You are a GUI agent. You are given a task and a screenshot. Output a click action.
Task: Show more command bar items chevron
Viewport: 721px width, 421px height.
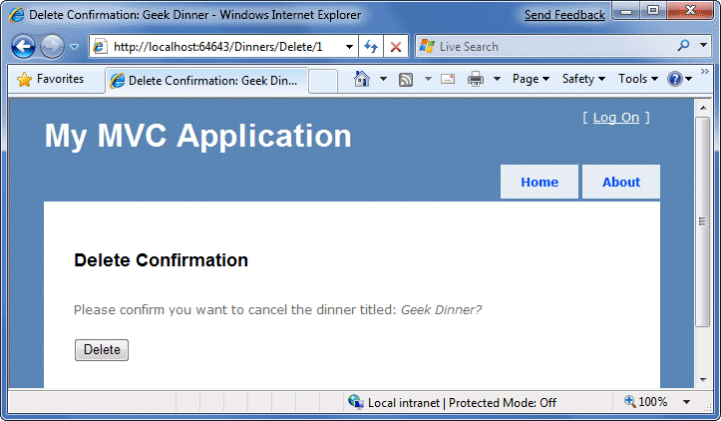[704, 71]
